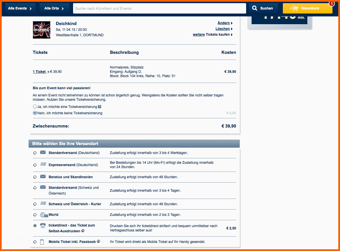
Task: Click the info icon next to Selbst-Ausdrucken
Action: point(83,231)
